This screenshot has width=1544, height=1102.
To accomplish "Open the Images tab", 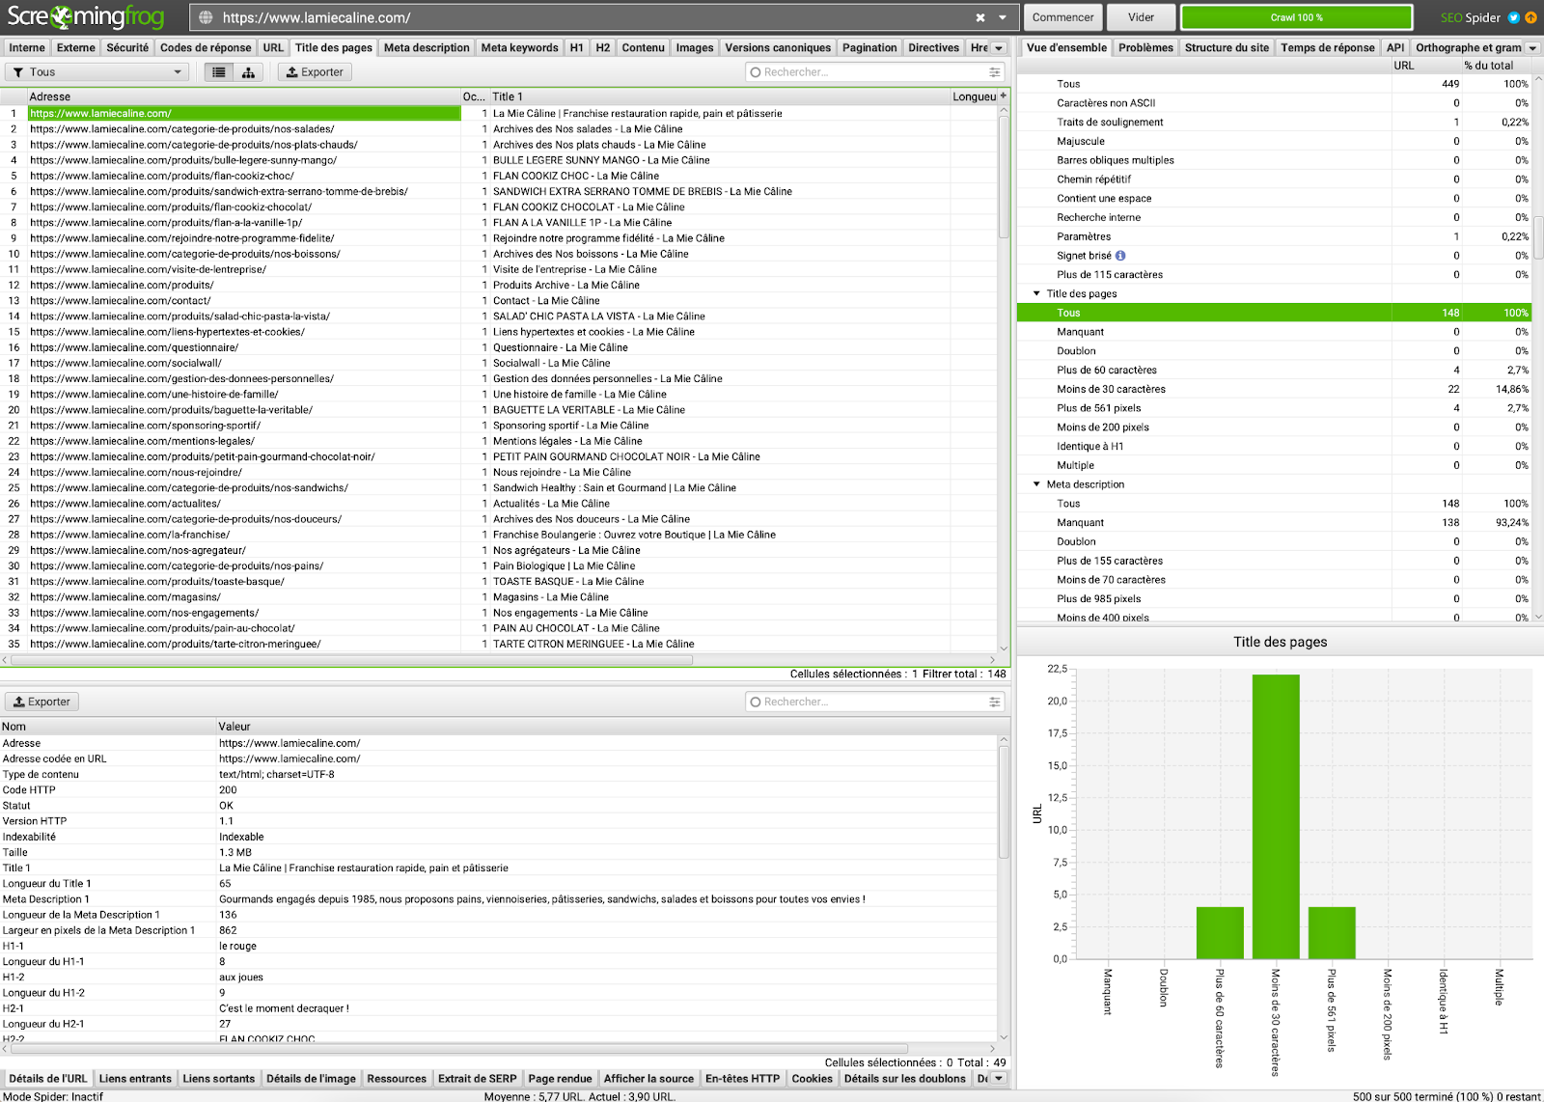I will [x=695, y=48].
